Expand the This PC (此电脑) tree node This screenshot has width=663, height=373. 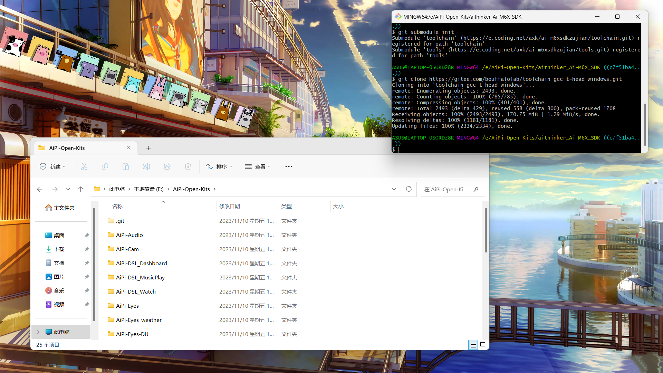[38, 332]
